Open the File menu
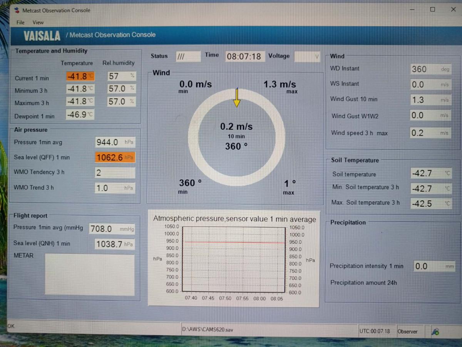The height and width of the screenshot is (347, 462). click(x=20, y=22)
